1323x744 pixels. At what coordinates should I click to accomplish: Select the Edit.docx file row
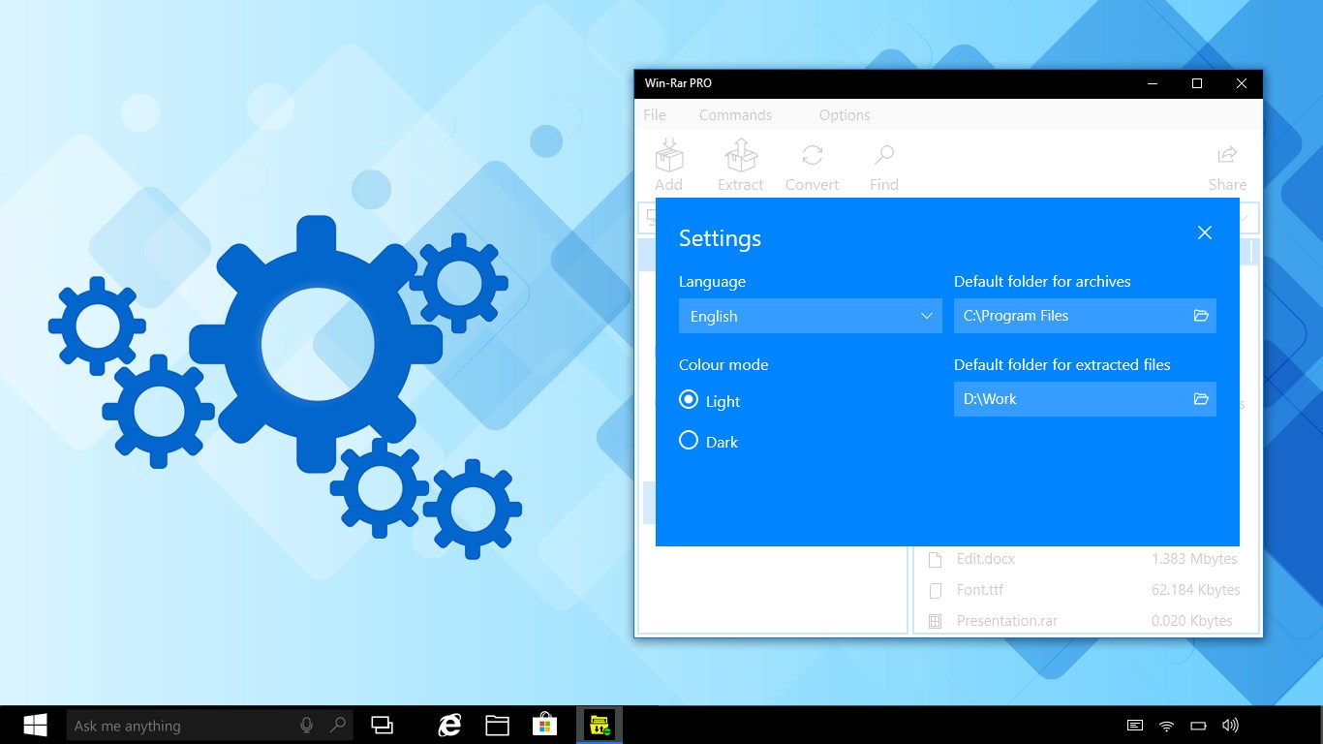1086,559
